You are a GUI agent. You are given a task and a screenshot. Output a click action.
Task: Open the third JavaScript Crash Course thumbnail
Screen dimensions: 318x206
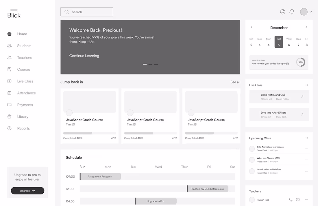[211, 102]
